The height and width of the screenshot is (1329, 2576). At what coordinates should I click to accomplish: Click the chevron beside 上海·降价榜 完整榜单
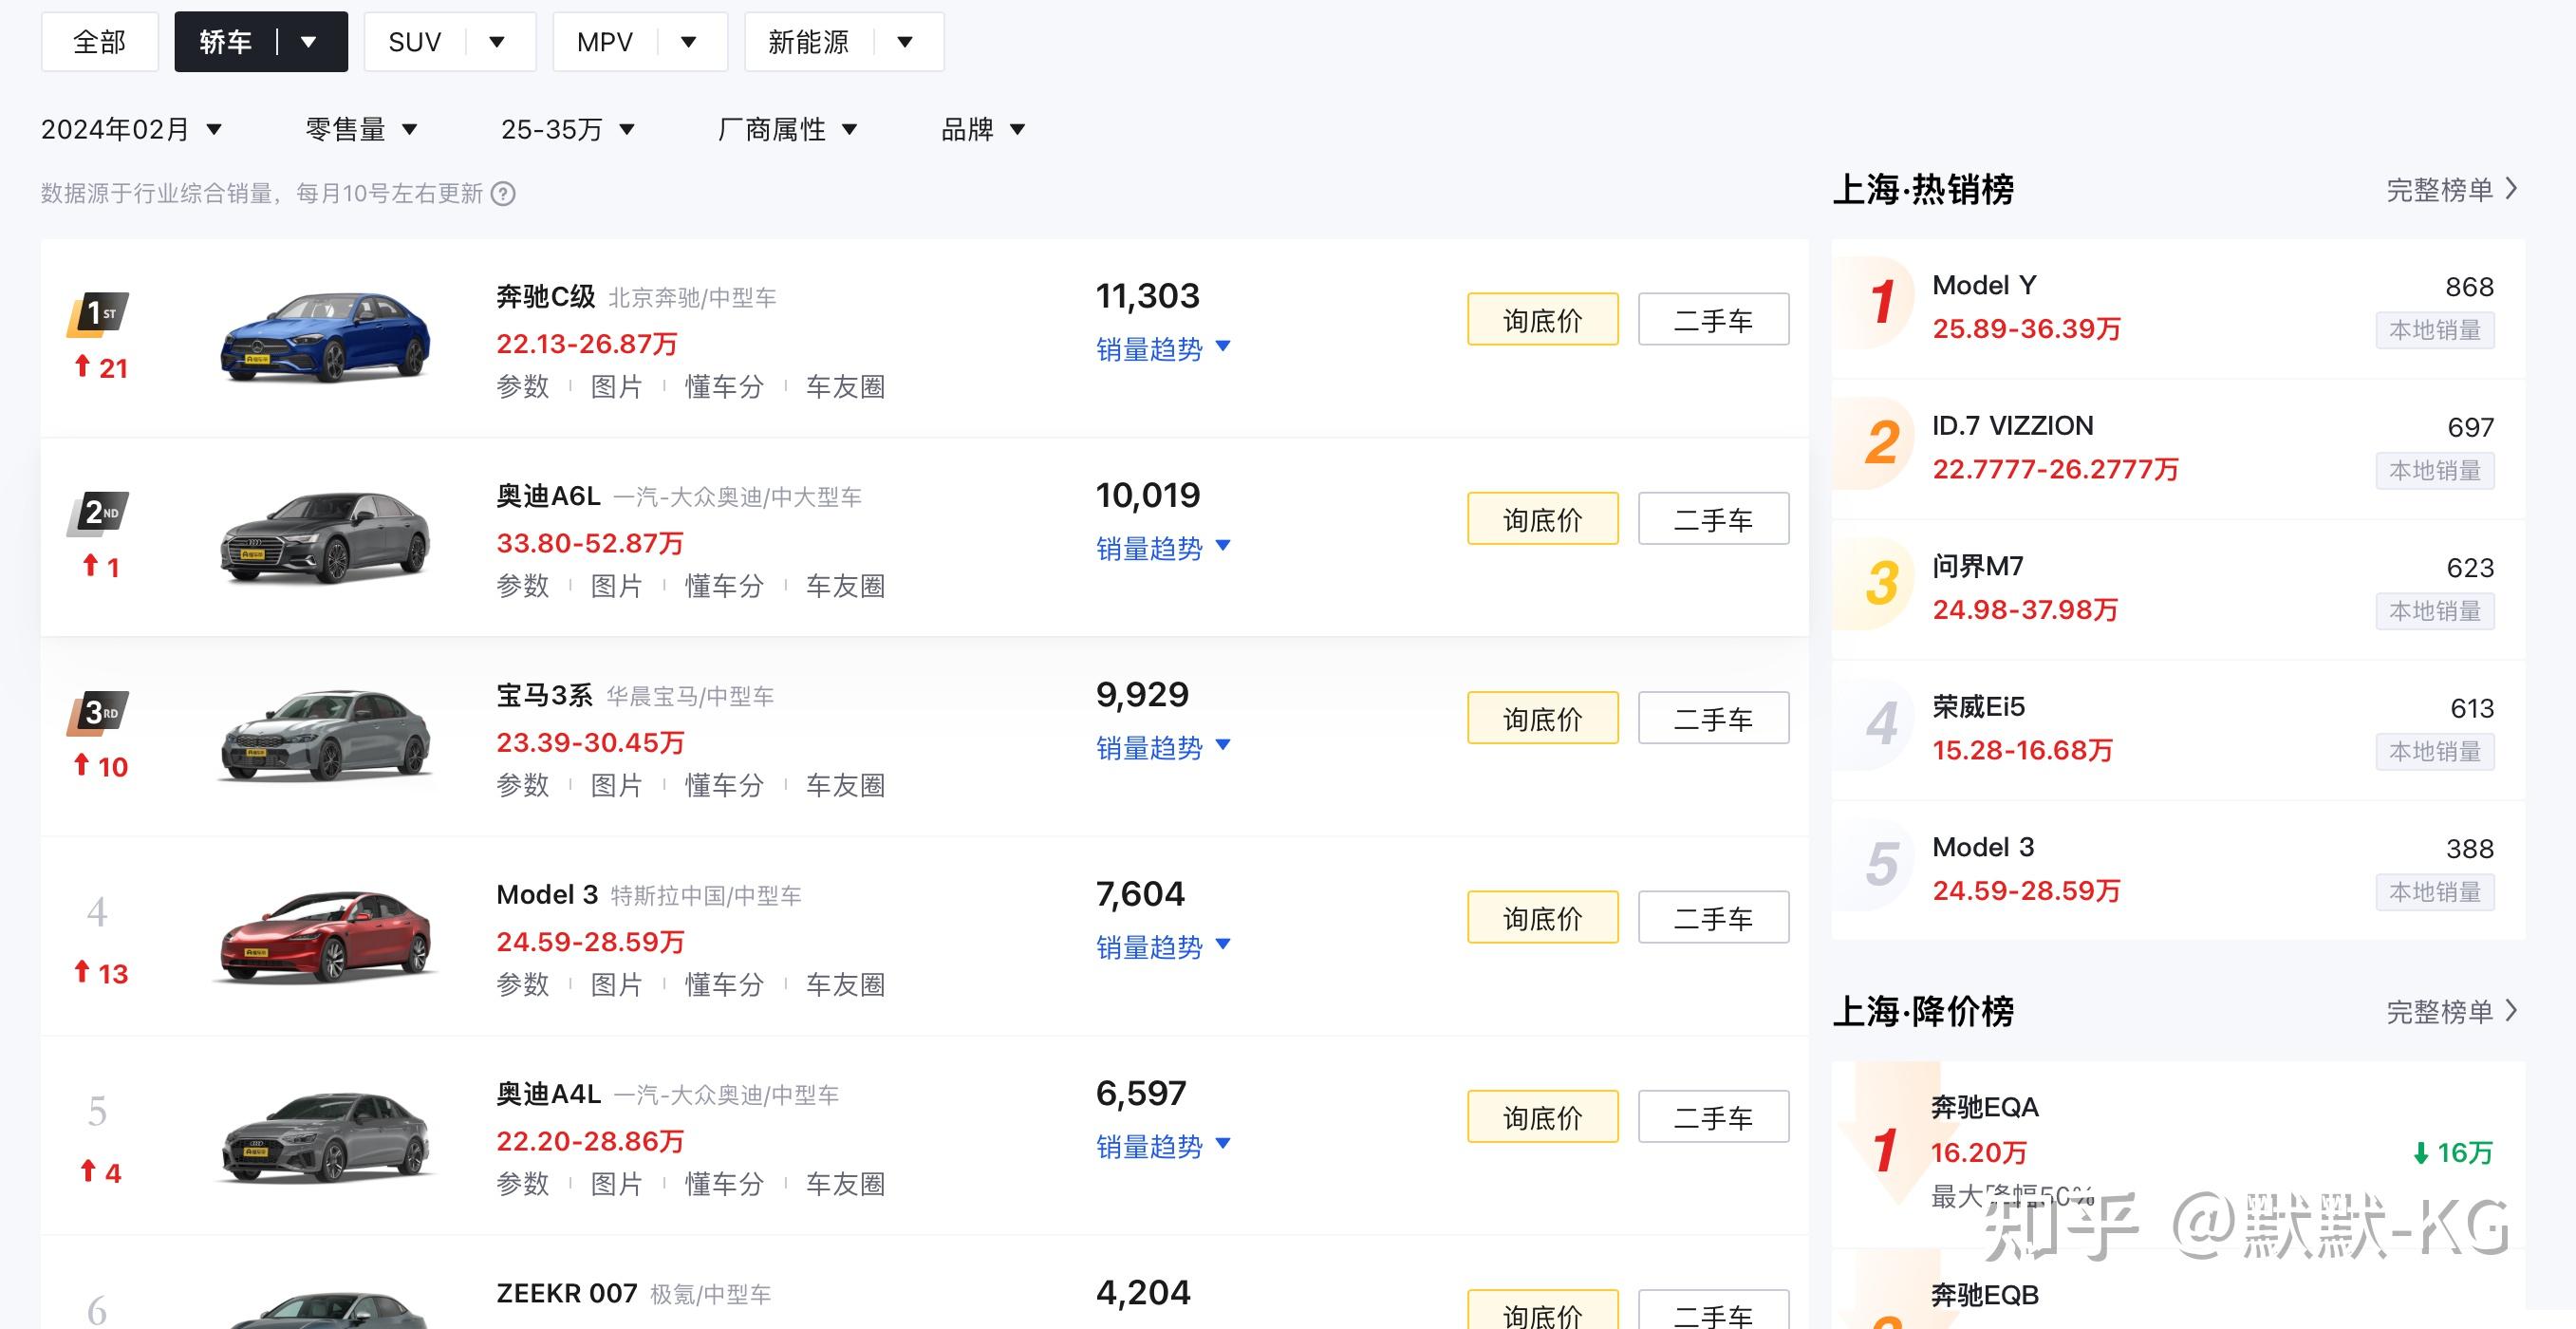pos(2511,1012)
